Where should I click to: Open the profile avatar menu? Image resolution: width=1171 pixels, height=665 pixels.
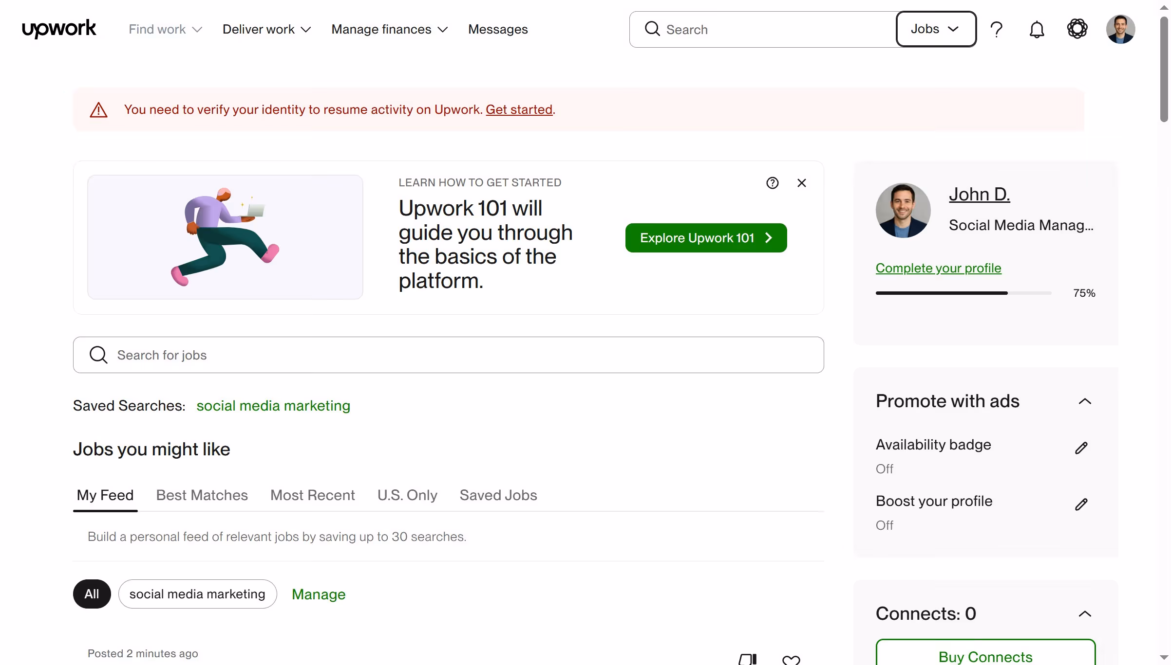click(1120, 29)
